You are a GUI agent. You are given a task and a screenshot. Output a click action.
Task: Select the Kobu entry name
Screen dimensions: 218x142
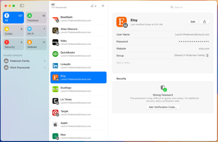coord(63,41)
